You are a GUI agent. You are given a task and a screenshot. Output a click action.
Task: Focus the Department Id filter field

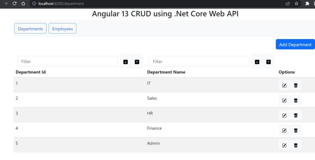tap(68, 61)
